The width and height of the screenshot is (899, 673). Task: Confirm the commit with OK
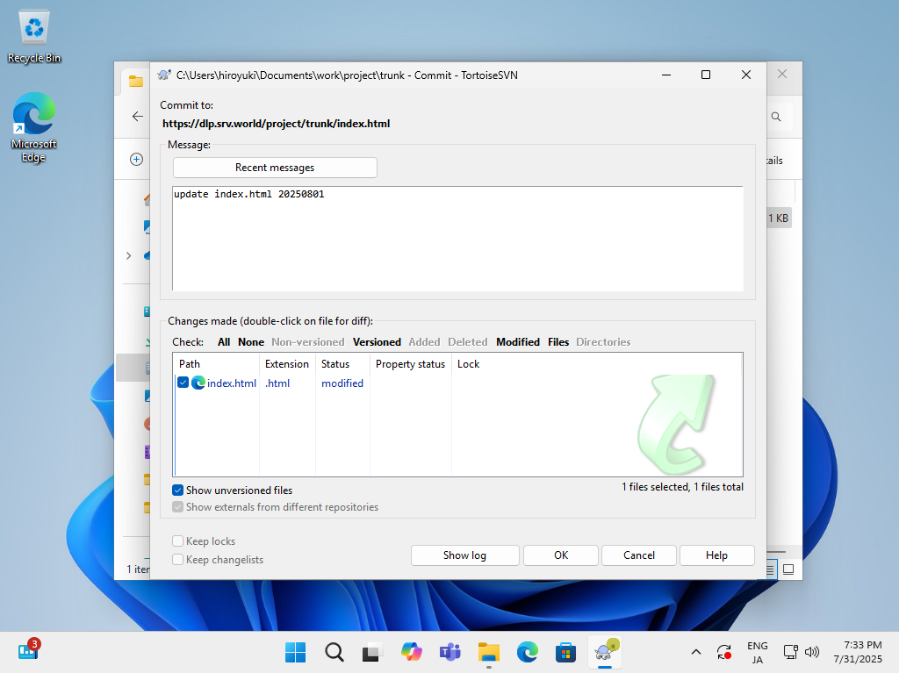561,555
